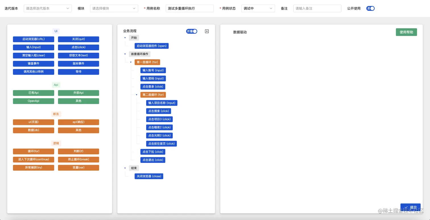The image size is (430, 220).
Task: Select the 键盘事件 keyboard event action
Action: [x=33, y=64]
